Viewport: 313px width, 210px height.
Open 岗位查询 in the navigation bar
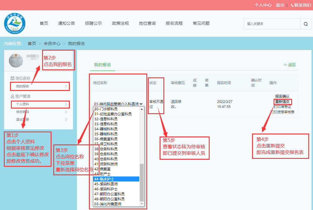click(147, 23)
